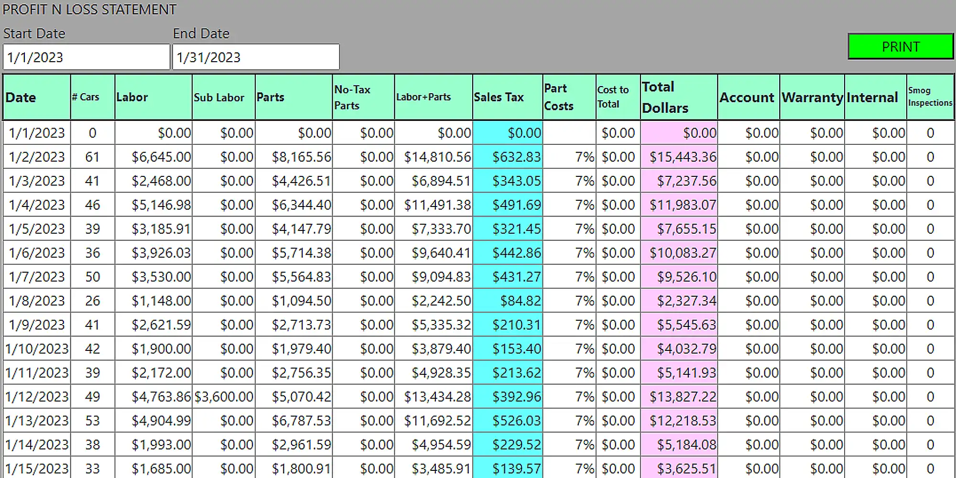This screenshot has width=956, height=478.
Task: Click the Labor+Parts column header
Action: (434, 97)
